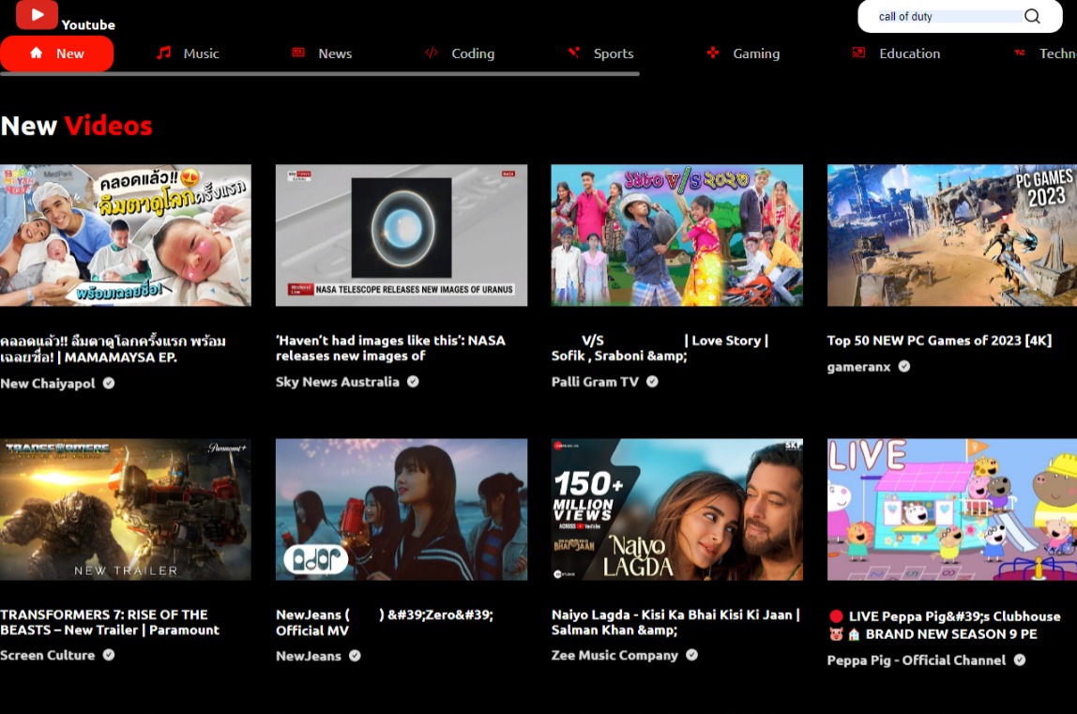Open the Screen Culture channel name
The image size is (1077, 714).
click(48, 655)
